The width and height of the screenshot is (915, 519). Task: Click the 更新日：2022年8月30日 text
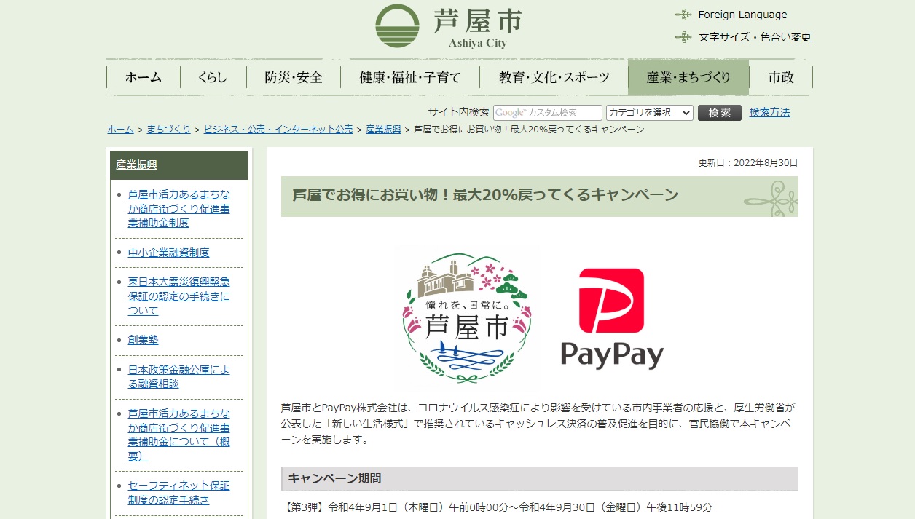[748, 162]
